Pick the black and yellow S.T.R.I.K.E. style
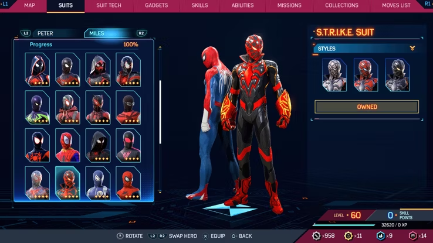This screenshot has width=433, height=243. [x=397, y=74]
